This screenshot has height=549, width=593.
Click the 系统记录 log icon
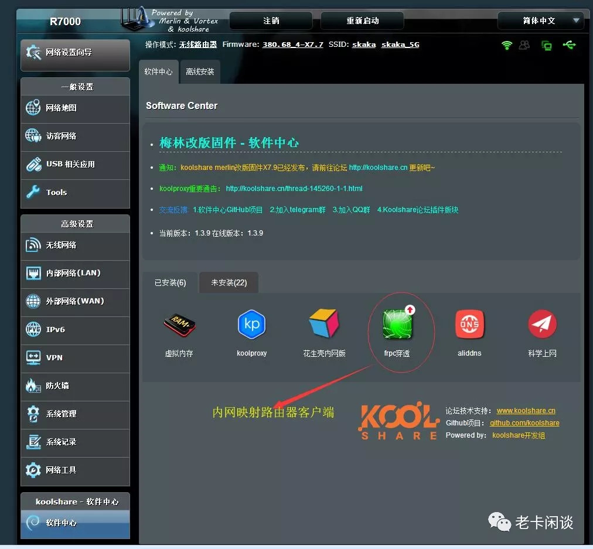(x=33, y=442)
